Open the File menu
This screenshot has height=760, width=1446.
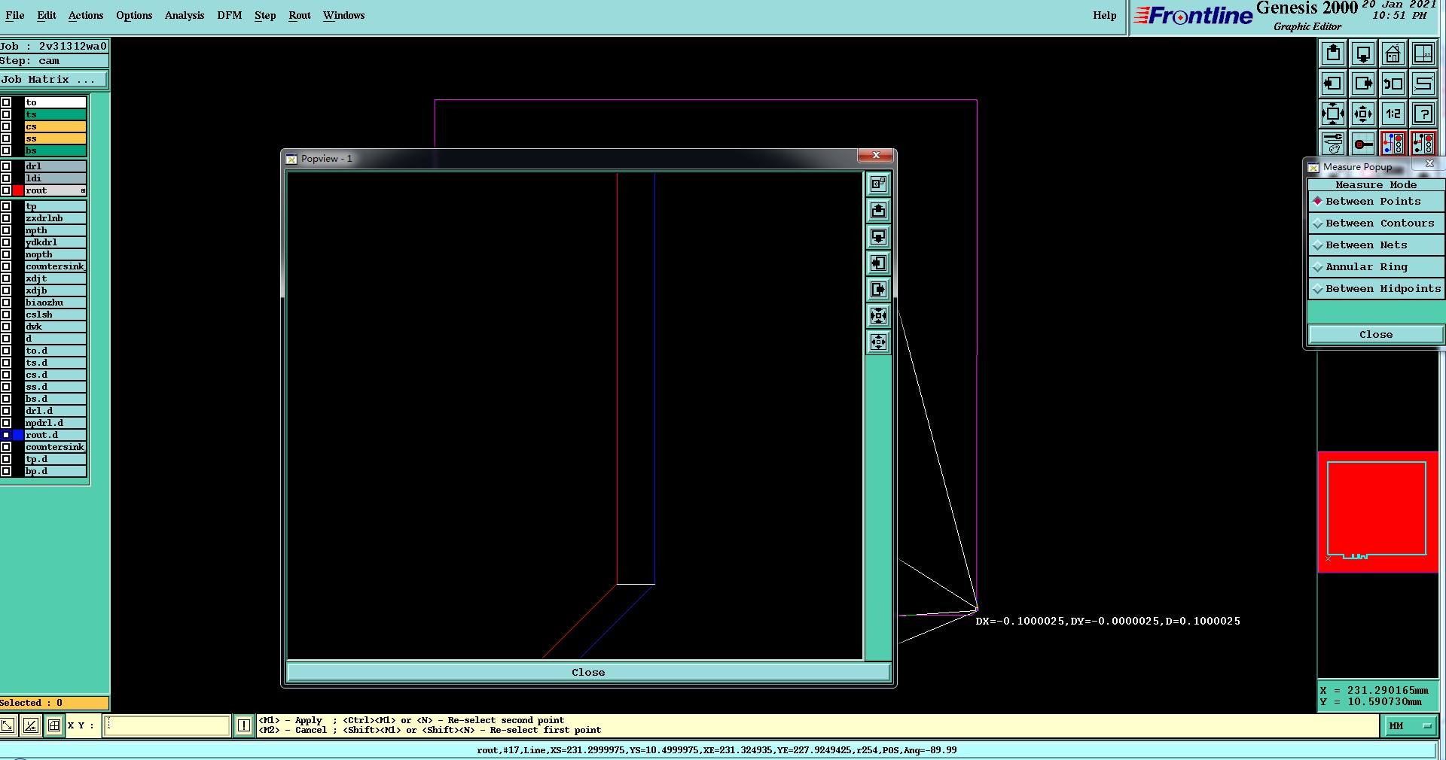(15, 15)
